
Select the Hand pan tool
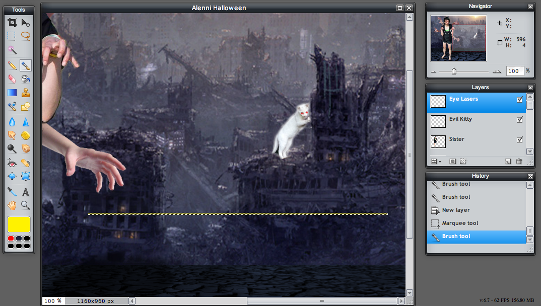click(12, 205)
